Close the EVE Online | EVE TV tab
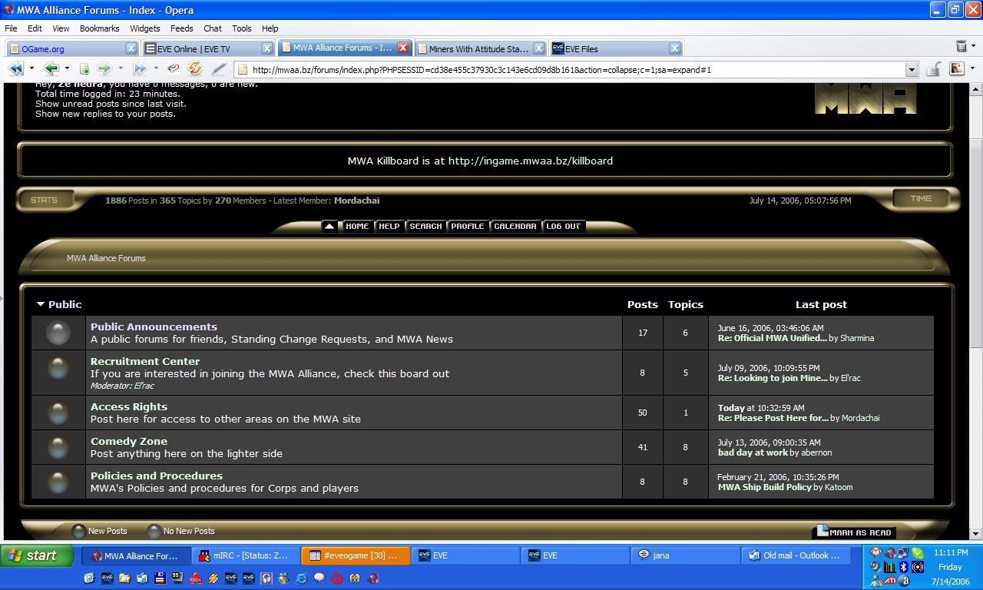 tap(267, 48)
